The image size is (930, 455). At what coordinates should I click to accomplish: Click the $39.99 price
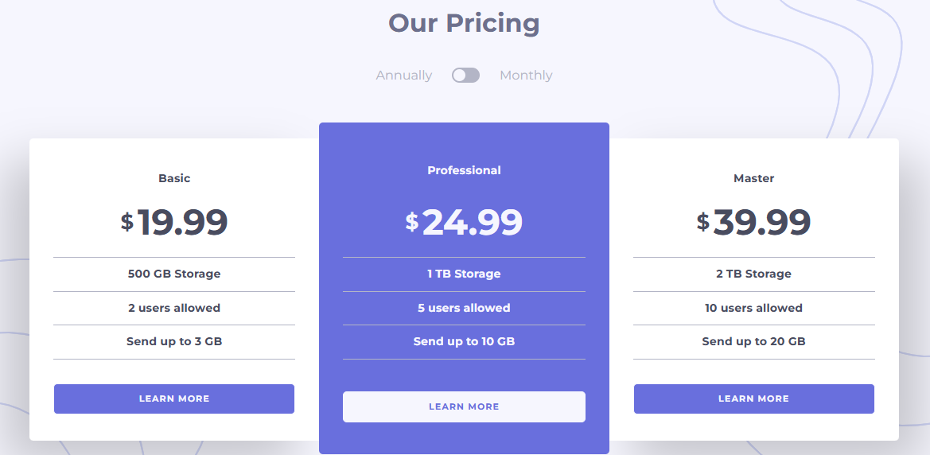754,223
